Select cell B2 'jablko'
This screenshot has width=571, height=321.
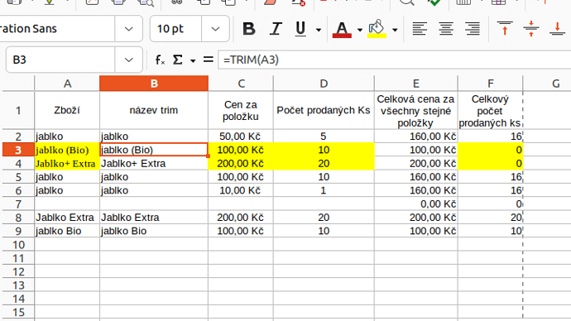[154, 137]
